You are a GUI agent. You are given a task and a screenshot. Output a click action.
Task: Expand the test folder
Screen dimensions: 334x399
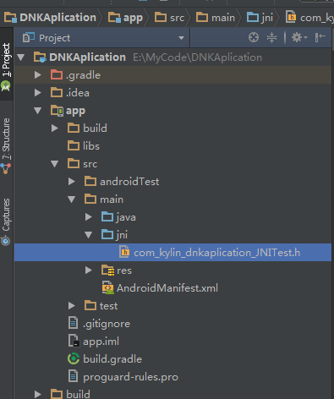pos(72,306)
